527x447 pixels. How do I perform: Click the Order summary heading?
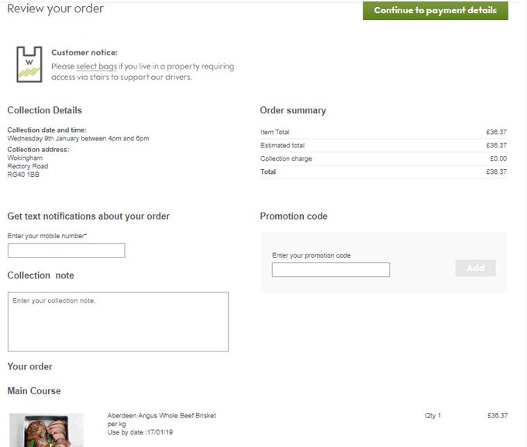point(293,110)
